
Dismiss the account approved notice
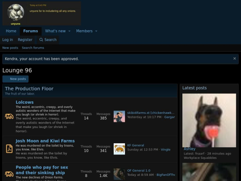235,58
